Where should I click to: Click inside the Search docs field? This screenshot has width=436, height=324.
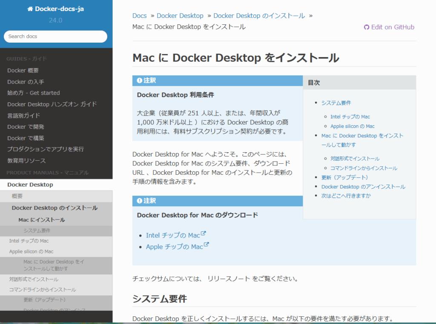(56, 37)
